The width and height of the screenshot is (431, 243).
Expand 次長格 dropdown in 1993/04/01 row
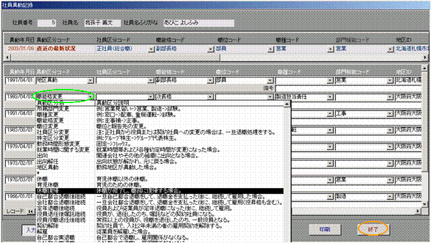point(210,97)
